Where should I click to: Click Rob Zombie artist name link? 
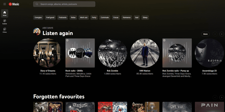pyautogui.click(x=112, y=71)
